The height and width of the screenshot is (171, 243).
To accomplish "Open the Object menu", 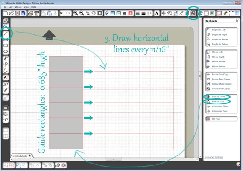I will point(18,7).
